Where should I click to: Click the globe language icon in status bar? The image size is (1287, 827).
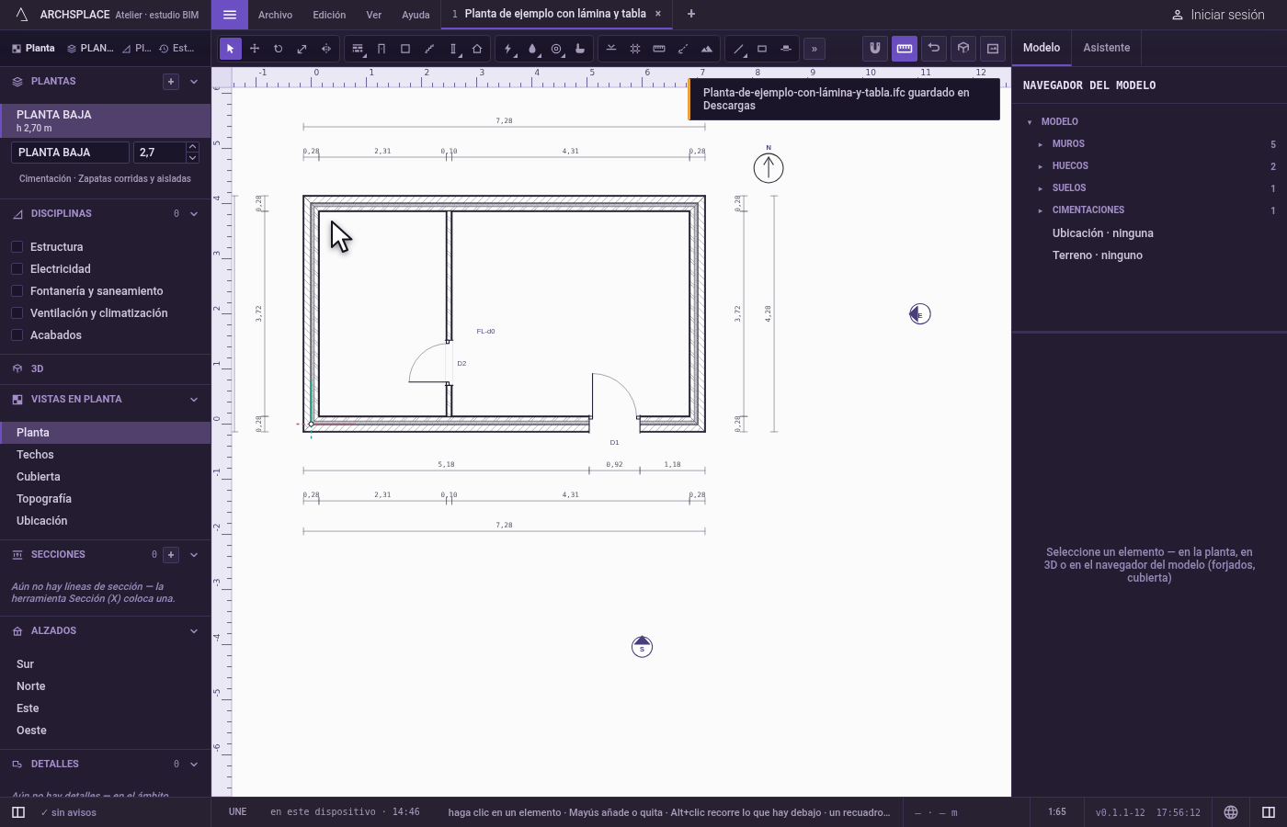pyautogui.click(x=1231, y=812)
